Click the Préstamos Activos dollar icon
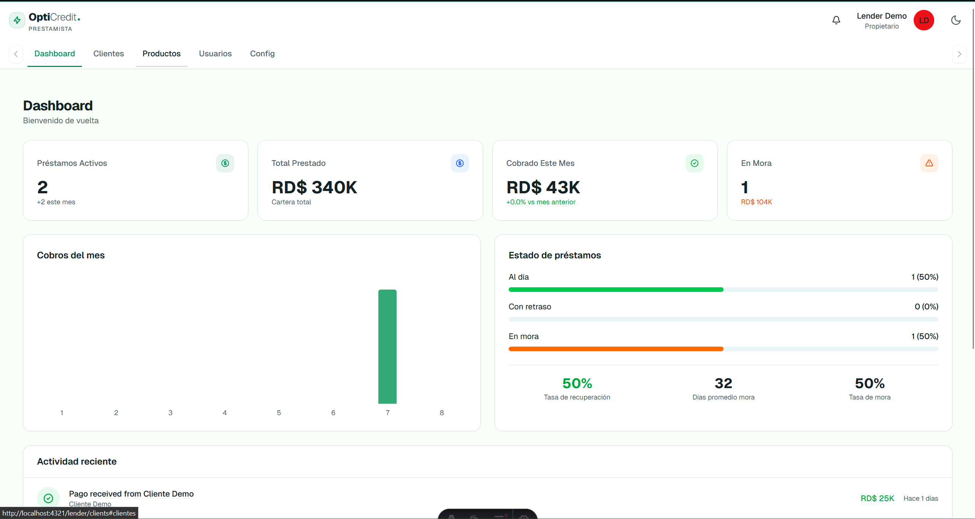This screenshot has width=975, height=519. [225, 163]
